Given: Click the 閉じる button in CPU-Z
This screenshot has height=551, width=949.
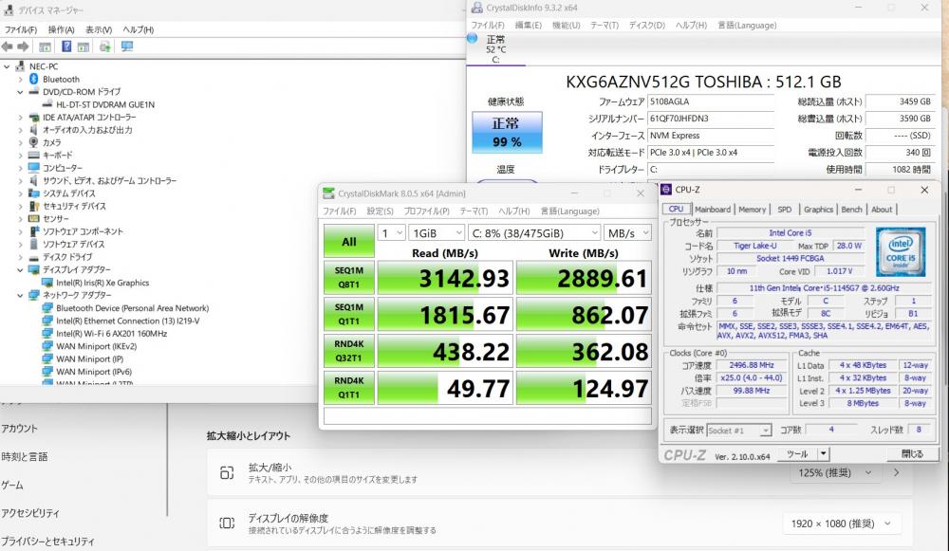Looking at the screenshot, I should 912,453.
